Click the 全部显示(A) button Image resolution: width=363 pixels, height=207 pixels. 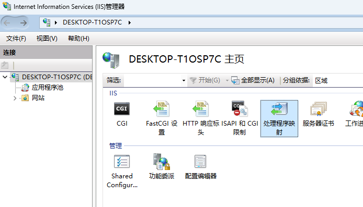pyautogui.click(x=253, y=80)
